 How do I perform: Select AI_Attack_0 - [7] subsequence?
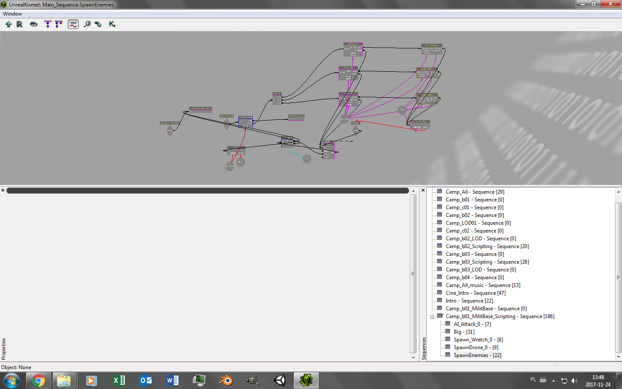pyautogui.click(x=472, y=324)
